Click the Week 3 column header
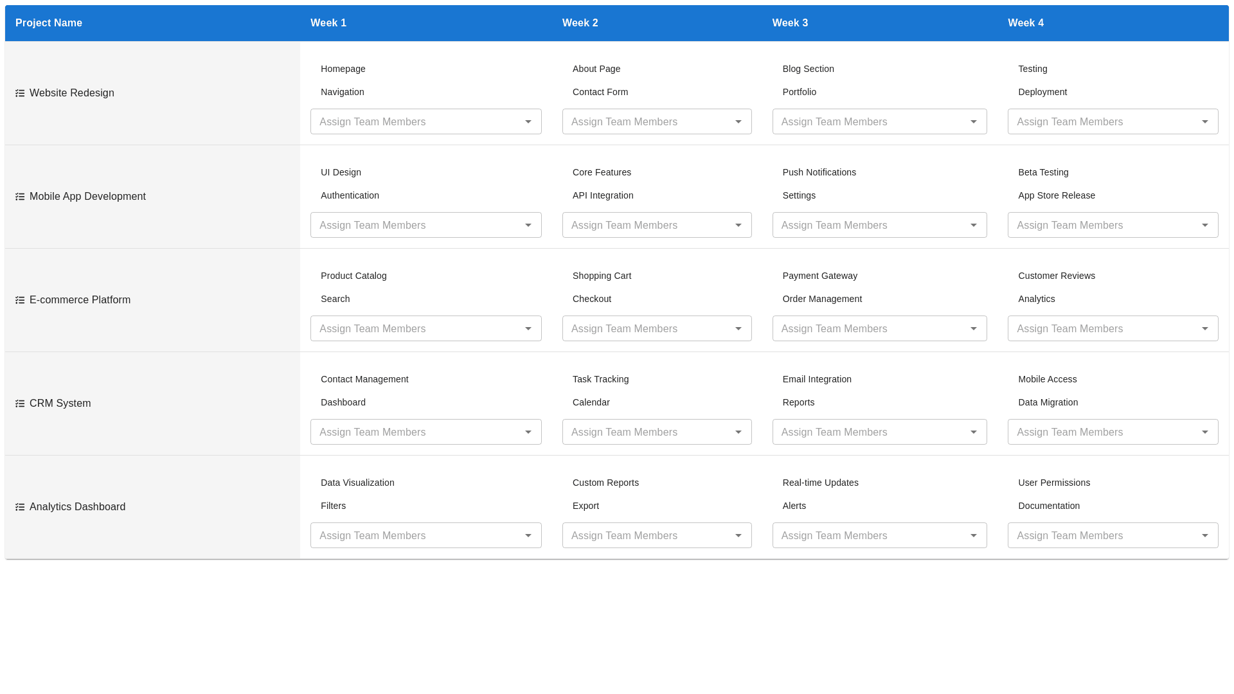Viewport: 1234px width, 694px height. pos(790,23)
